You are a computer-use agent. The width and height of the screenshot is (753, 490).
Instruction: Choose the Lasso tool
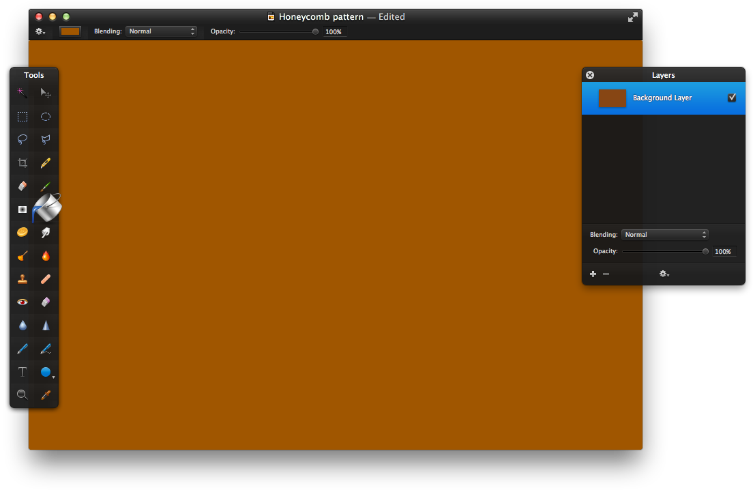(23, 139)
